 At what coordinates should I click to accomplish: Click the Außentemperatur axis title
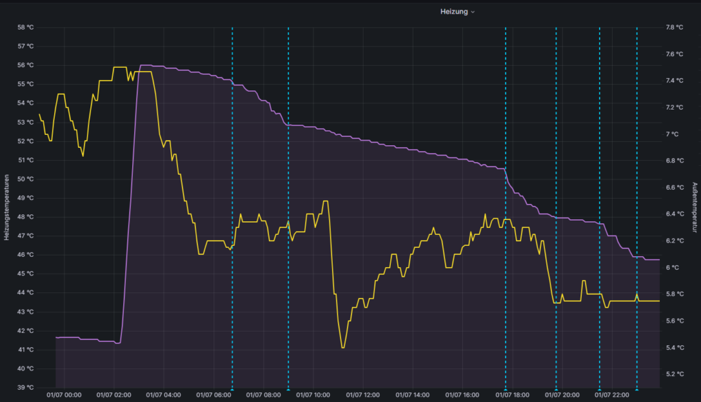pyautogui.click(x=694, y=207)
